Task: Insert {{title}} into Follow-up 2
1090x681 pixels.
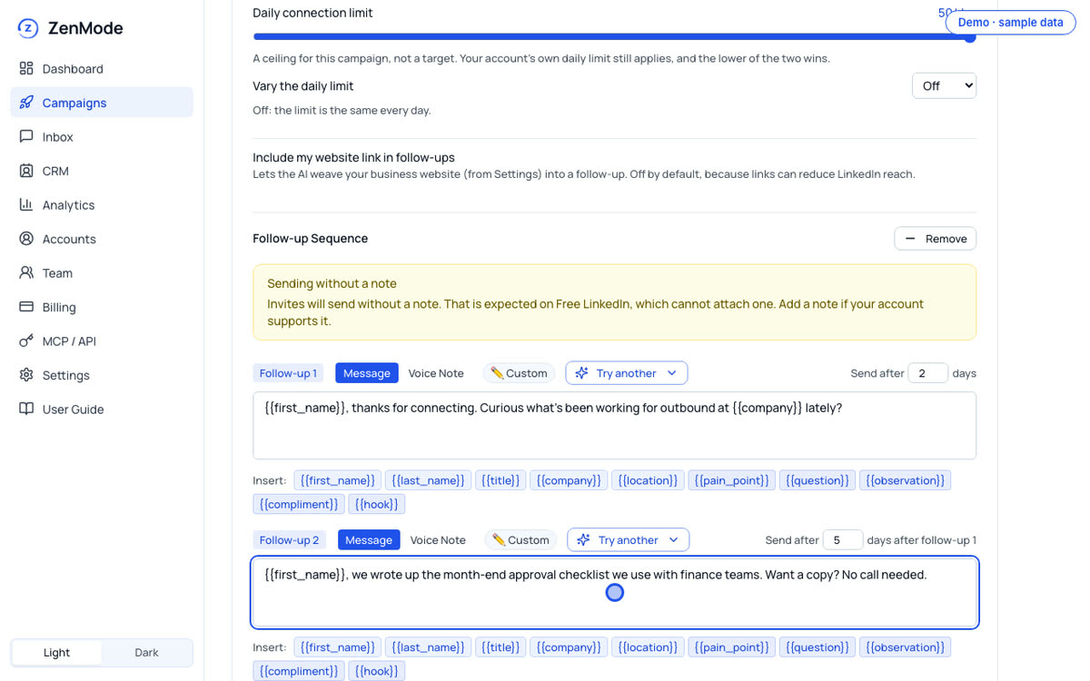Action: click(x=500, y=647)
